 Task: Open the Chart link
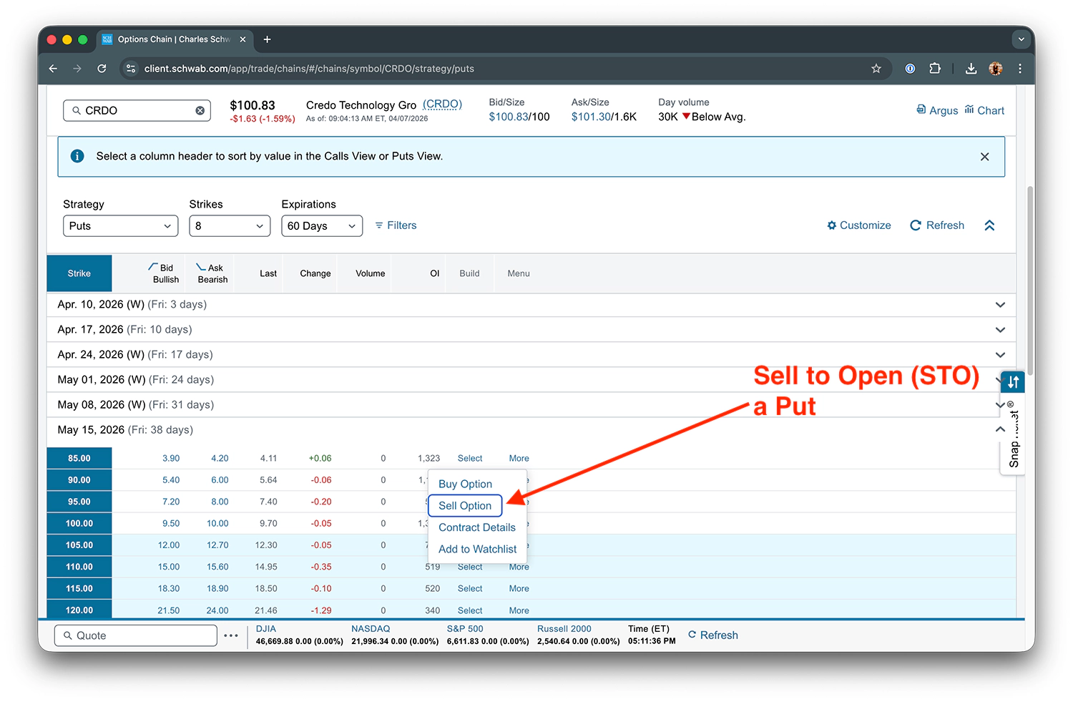click(x=984, y=110)
